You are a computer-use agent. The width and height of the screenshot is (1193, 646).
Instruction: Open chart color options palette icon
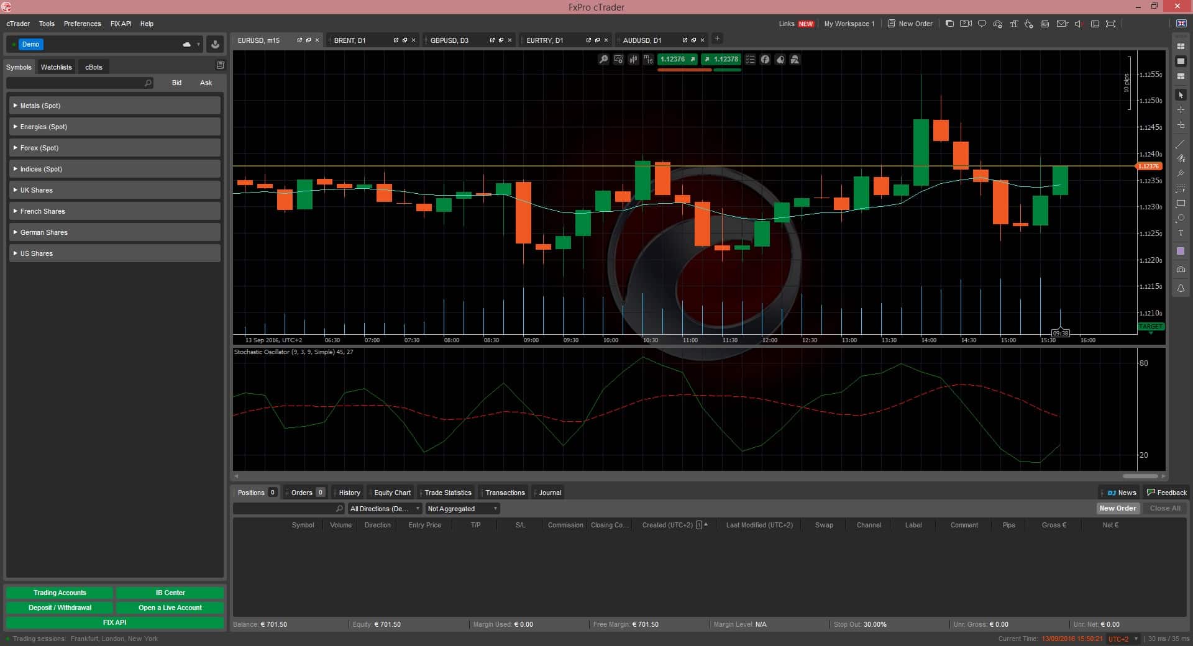[x=780, y=60]
